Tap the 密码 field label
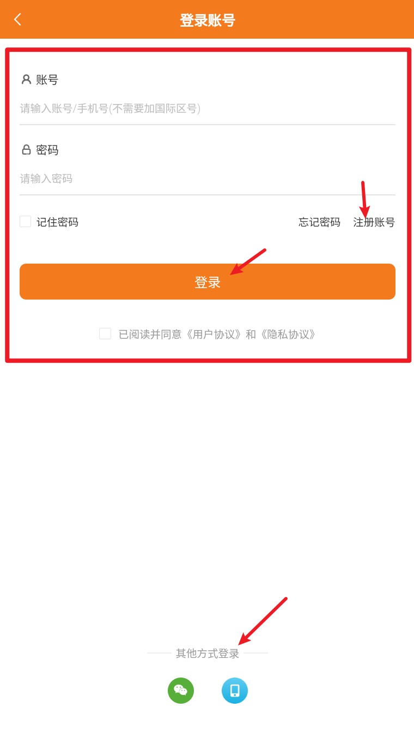The height and width of the screenshot is (738, 414). pos(47,150)
